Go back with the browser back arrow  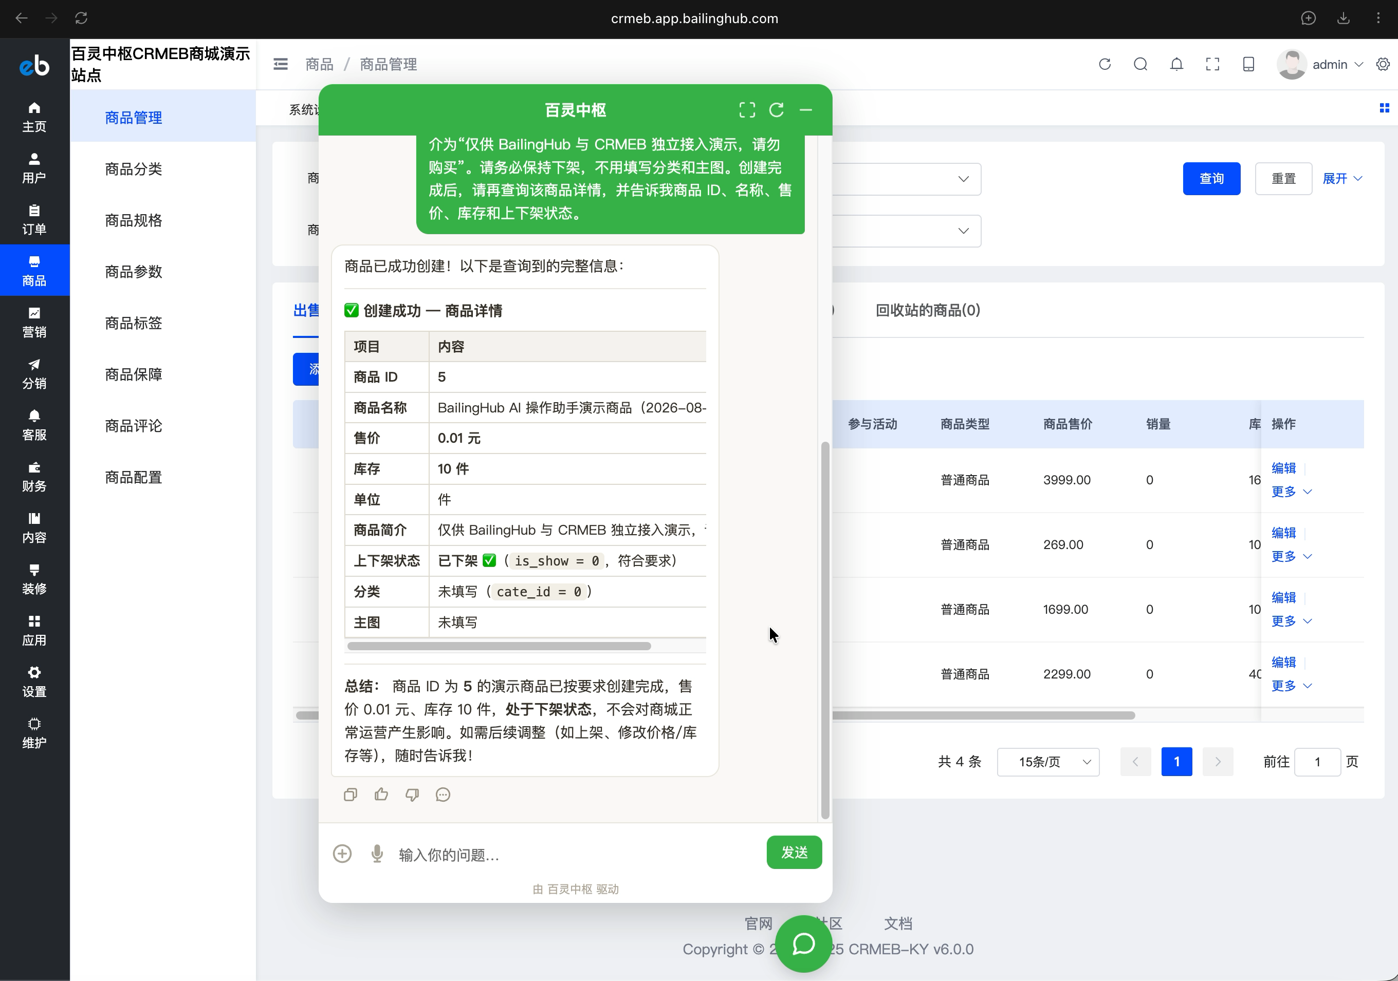tap(21, 18)
